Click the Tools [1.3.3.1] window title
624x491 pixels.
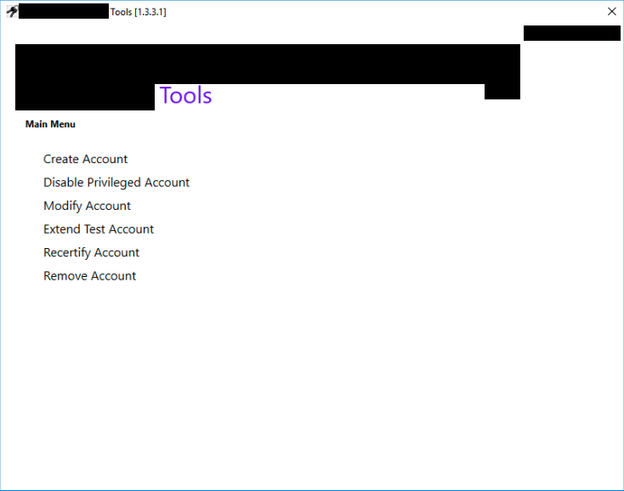tap(138, 12)
